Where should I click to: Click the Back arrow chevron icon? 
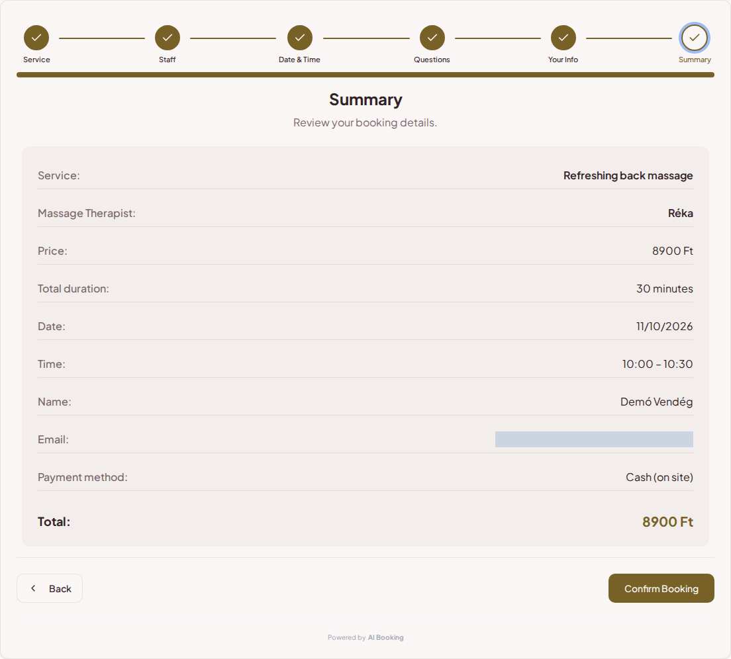[x=33, y=588]
